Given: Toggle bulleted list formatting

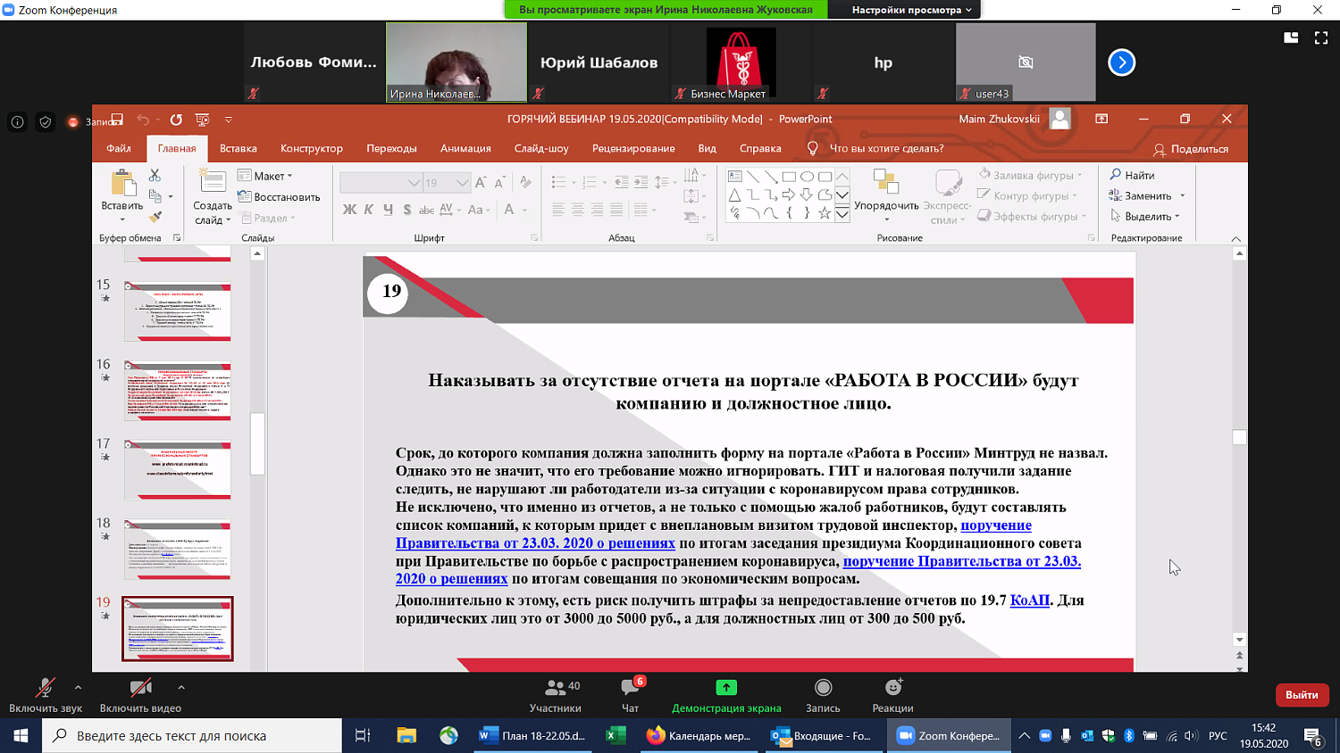Looking at the screenshot, I should pos(558,182).
